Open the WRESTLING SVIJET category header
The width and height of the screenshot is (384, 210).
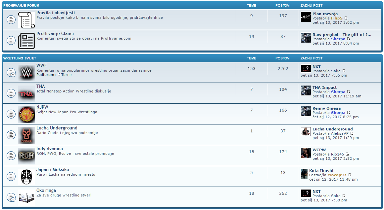coord(20,58)
